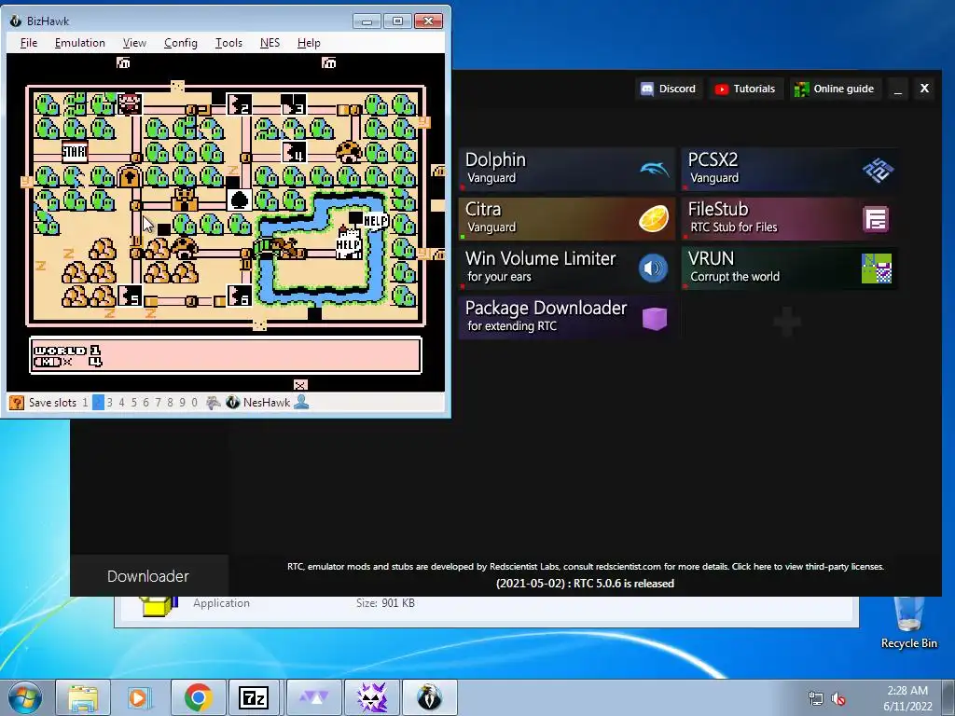
Task: Click the muted volume tray icon
Action: (x=838, y=698)
